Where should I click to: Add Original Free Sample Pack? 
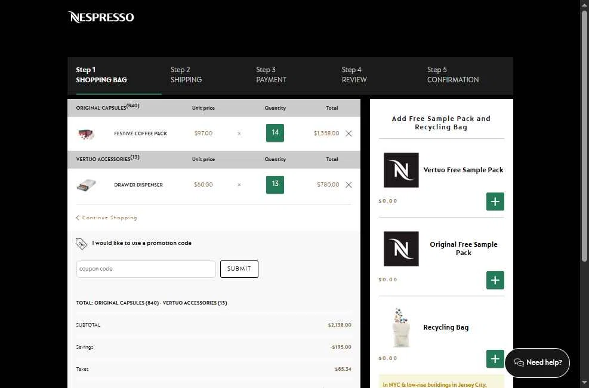coord(495,280)
